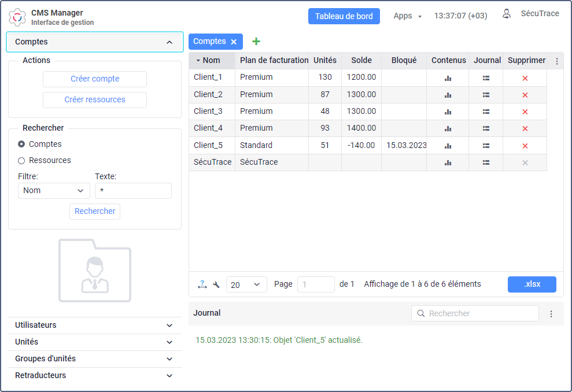Open Journal panel three-dot menu

click(x=551, y=314)
